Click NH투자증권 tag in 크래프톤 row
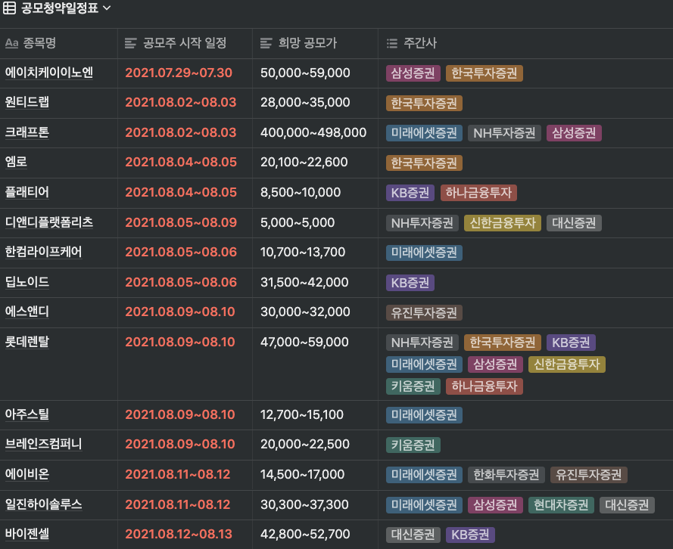The height and width of the screenshot is (549, 673). 504,133
